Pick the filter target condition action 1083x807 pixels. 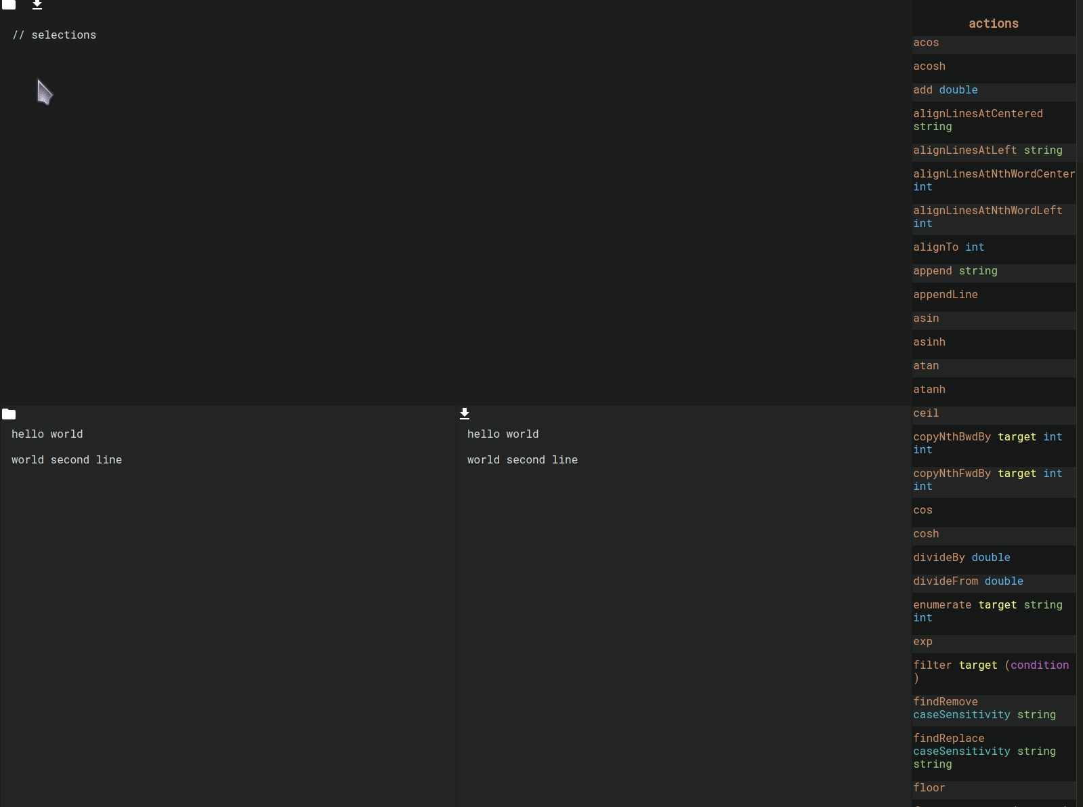tap(990, 671)
